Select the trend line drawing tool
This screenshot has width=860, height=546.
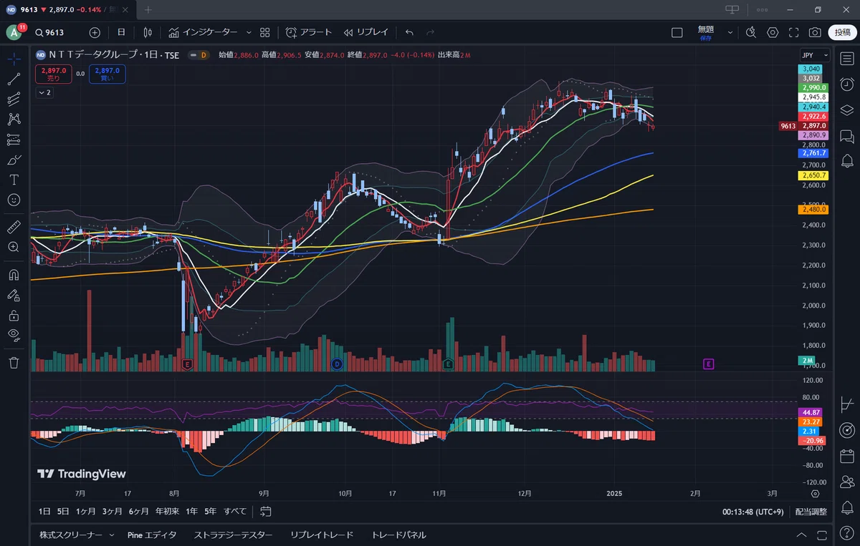[x=14, y=79]
